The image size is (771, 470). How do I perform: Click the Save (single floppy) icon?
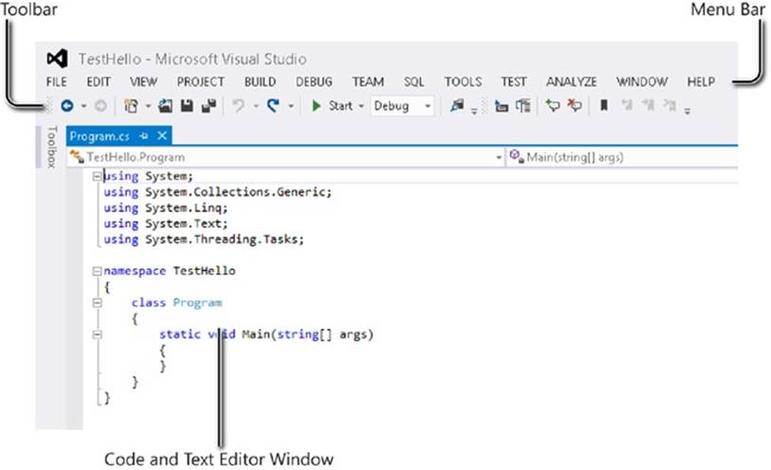[187, 105]
